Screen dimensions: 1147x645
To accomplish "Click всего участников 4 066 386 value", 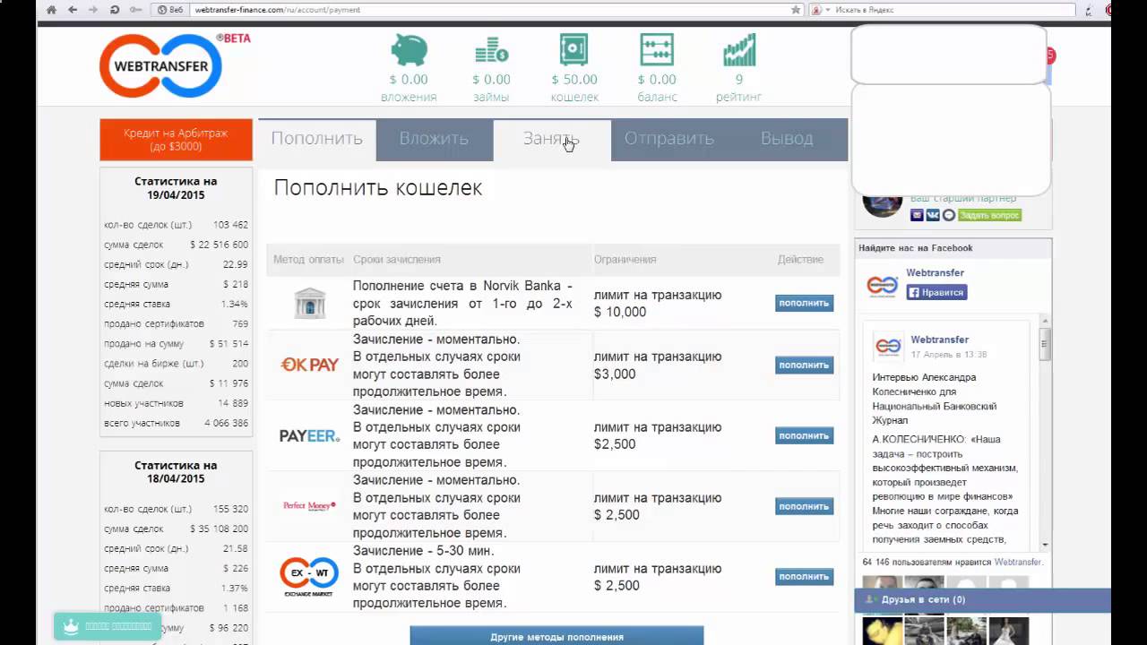I will tap(226, 423).
